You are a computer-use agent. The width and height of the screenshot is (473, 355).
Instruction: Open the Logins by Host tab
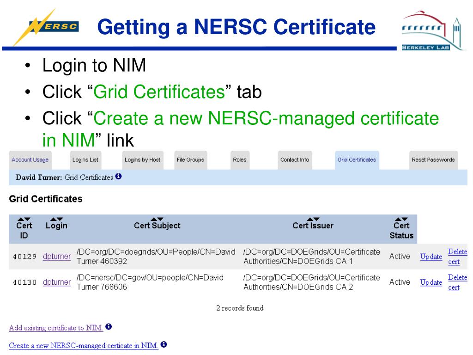pos(142,160)
